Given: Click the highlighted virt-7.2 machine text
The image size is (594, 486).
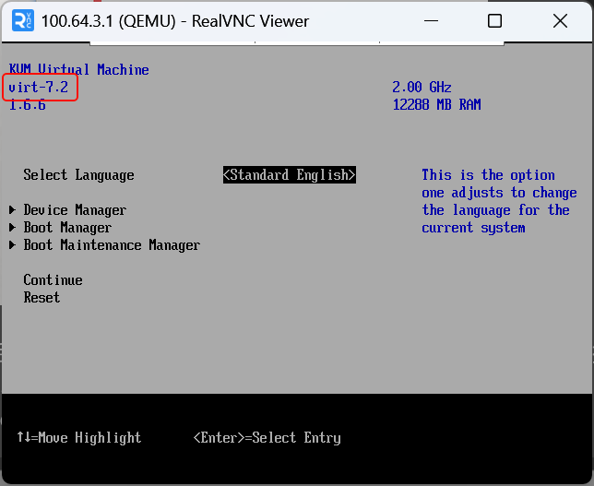Looking at the screenshot, I should coord(39,88).
